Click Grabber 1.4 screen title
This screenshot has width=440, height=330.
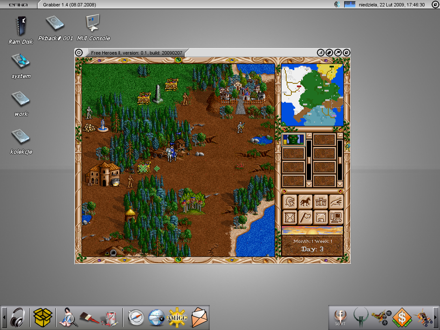click(69, 5)
